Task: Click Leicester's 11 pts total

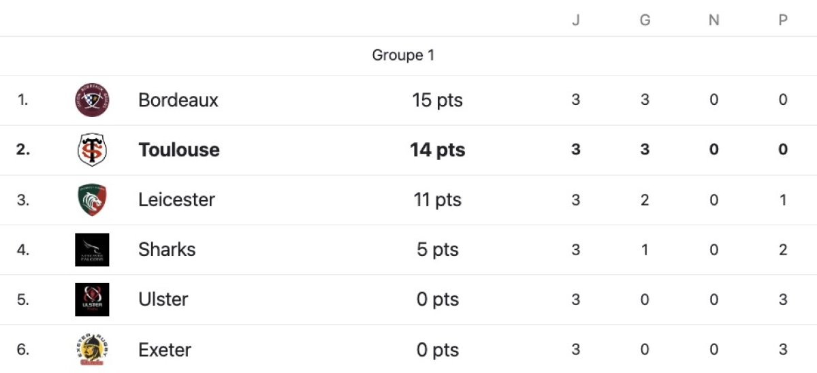Action: 437,200
